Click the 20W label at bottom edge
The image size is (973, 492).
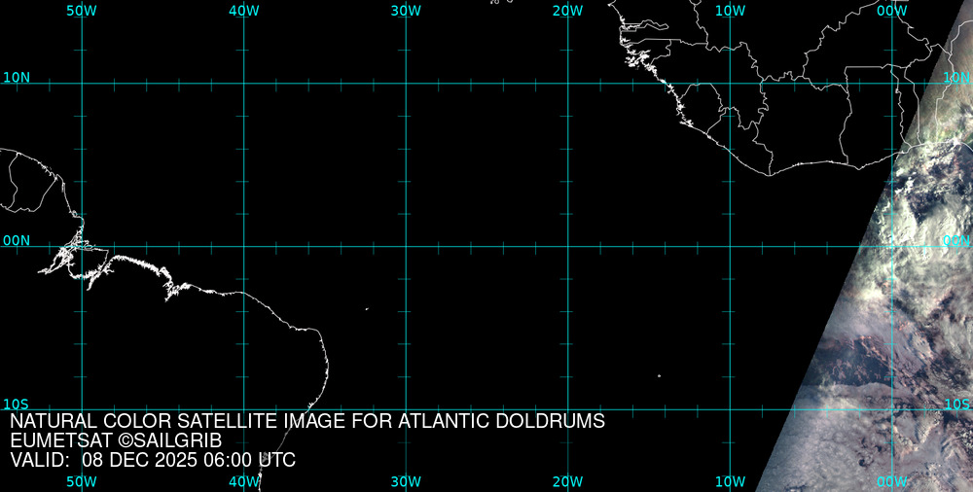pos(567,481)
